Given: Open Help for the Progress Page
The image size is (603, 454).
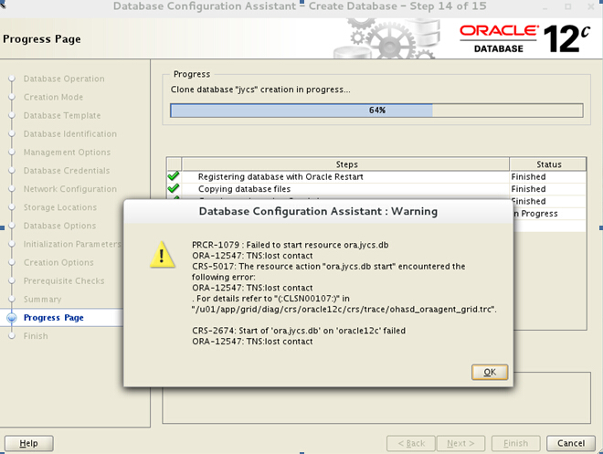Looking at the screenshot, I should click(29, 443).
